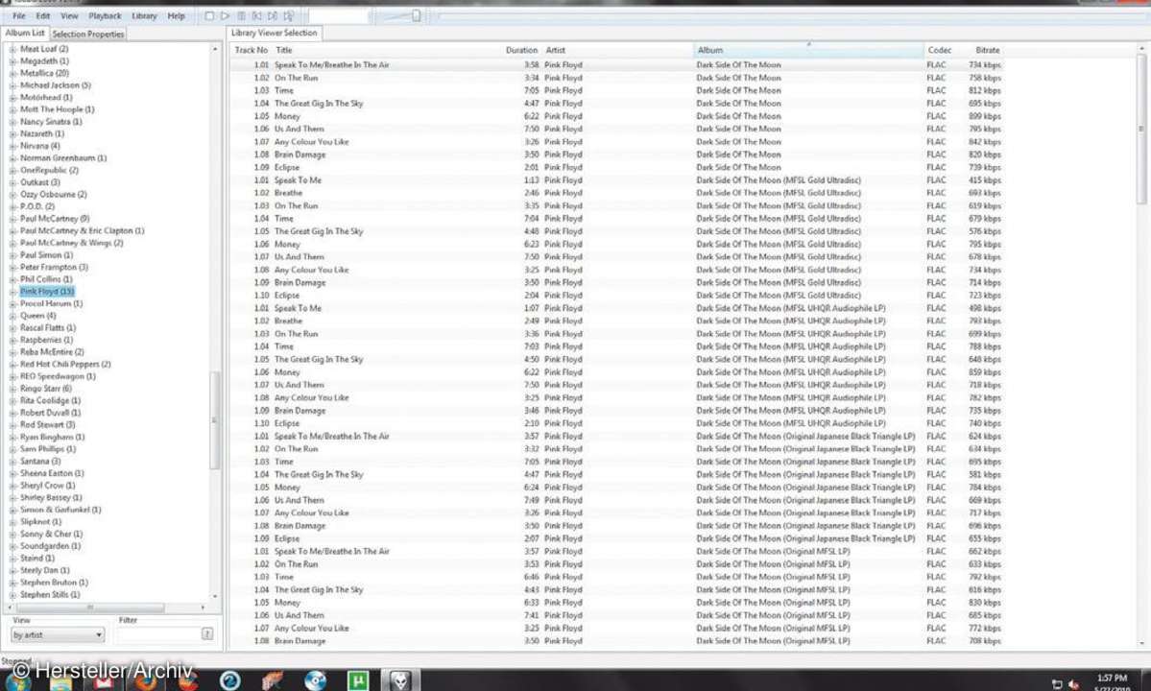Click the foobar2000 alien taskbar icon
Screen dimensions: 1151x691
[x=399, y=681]
